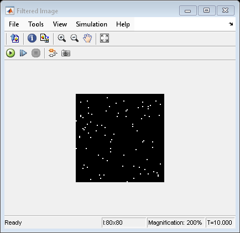Toggle Maintain Fit to Window icon
240x233 pixels.
click(x=105, y=38)
